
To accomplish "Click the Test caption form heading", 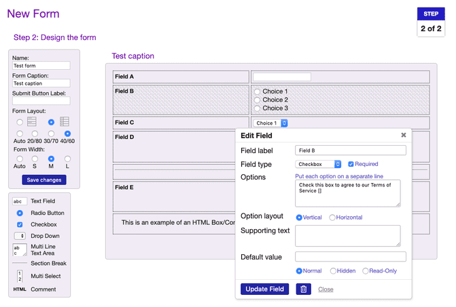I will [x=133, y=56].
